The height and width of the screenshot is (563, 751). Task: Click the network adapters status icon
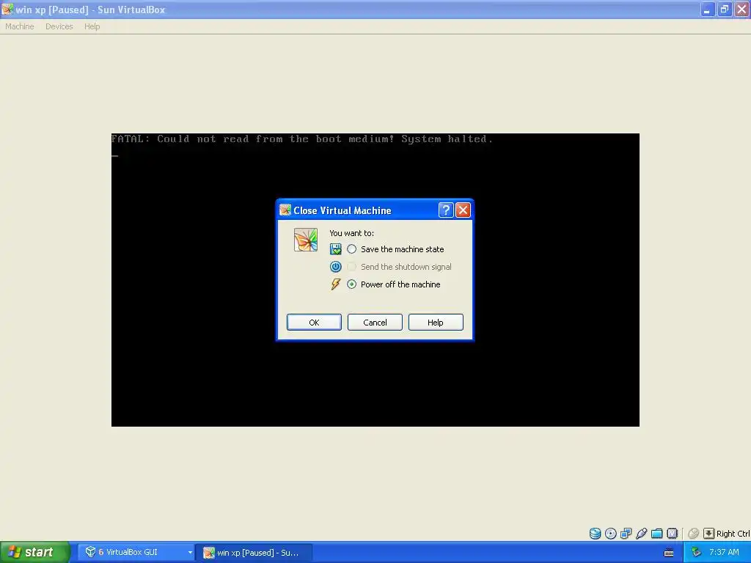click(626, 534)
